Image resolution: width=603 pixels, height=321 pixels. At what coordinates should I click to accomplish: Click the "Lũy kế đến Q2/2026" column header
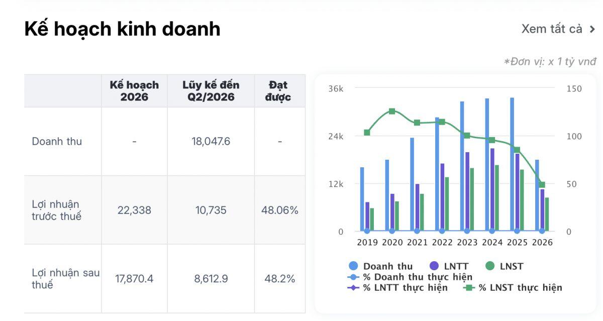tap(211, 91)
